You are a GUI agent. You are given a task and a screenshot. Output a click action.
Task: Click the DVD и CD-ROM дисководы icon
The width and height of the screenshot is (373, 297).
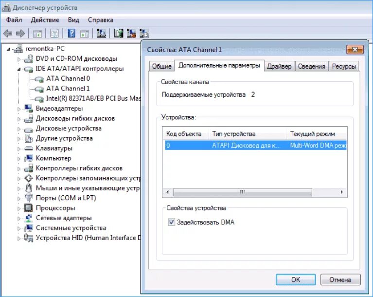pos(29,58)
